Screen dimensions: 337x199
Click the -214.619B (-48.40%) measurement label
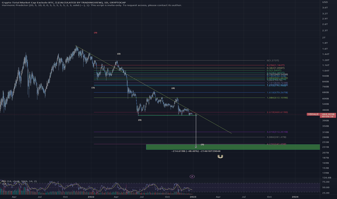[x=196, y=151]
